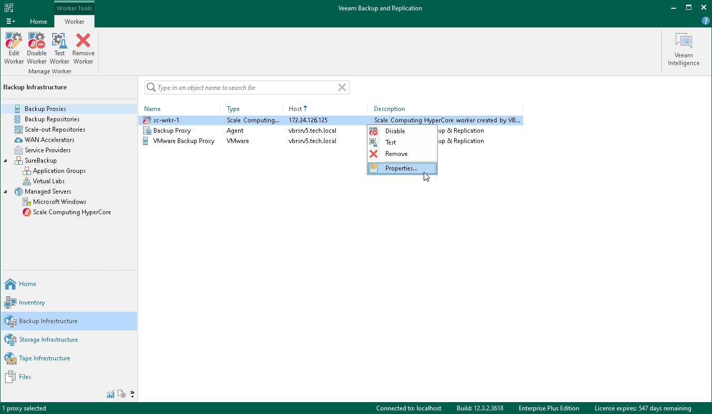This screenshot has height=414, width=712.
Task: Choose Test from the context menu
Action: point(402,142)
